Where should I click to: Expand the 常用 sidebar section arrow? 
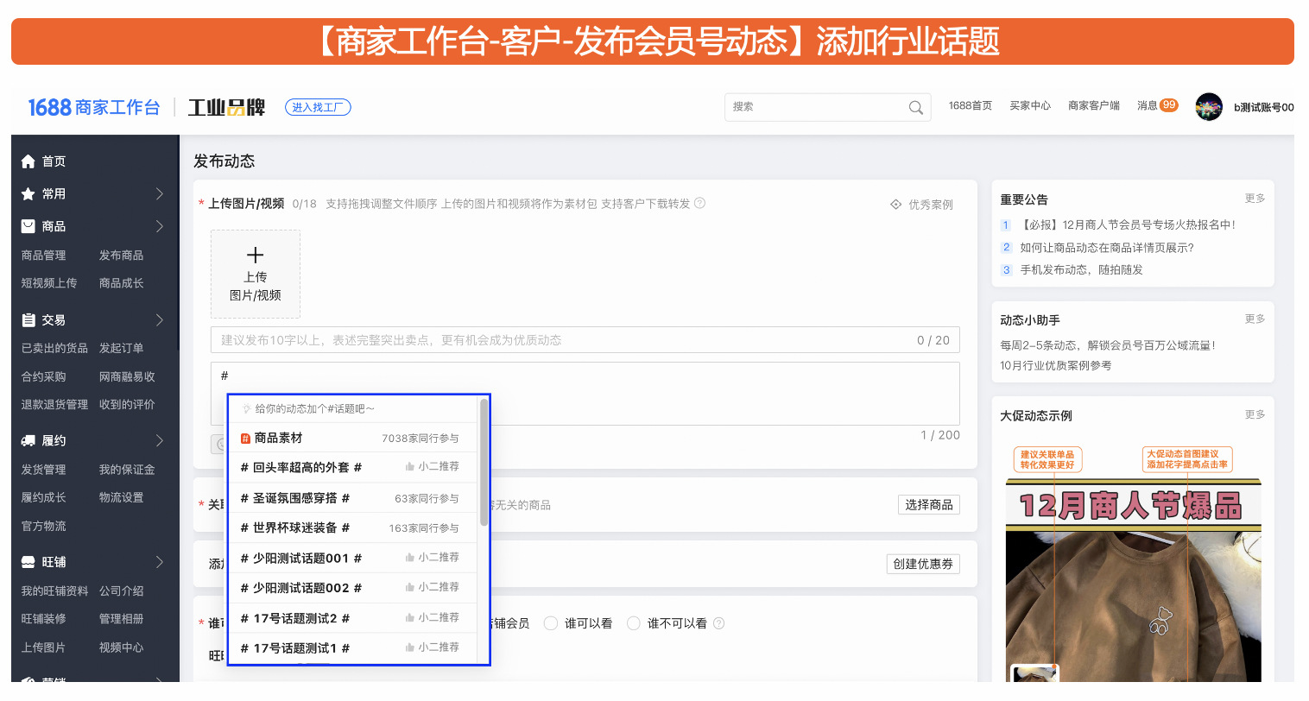[x=160, y=194]
